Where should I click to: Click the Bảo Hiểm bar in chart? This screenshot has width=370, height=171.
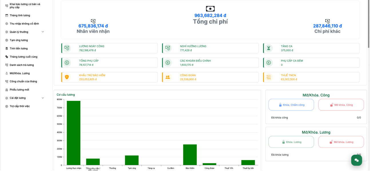coord(190,155)
